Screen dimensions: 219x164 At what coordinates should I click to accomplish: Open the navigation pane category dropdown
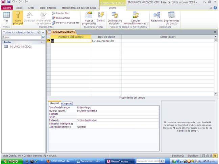[39, 32]
